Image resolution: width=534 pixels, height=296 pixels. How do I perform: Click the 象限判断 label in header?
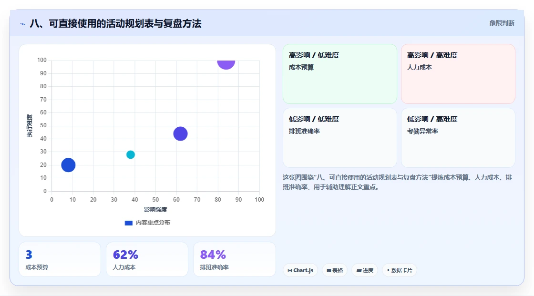tap(502, 23)
